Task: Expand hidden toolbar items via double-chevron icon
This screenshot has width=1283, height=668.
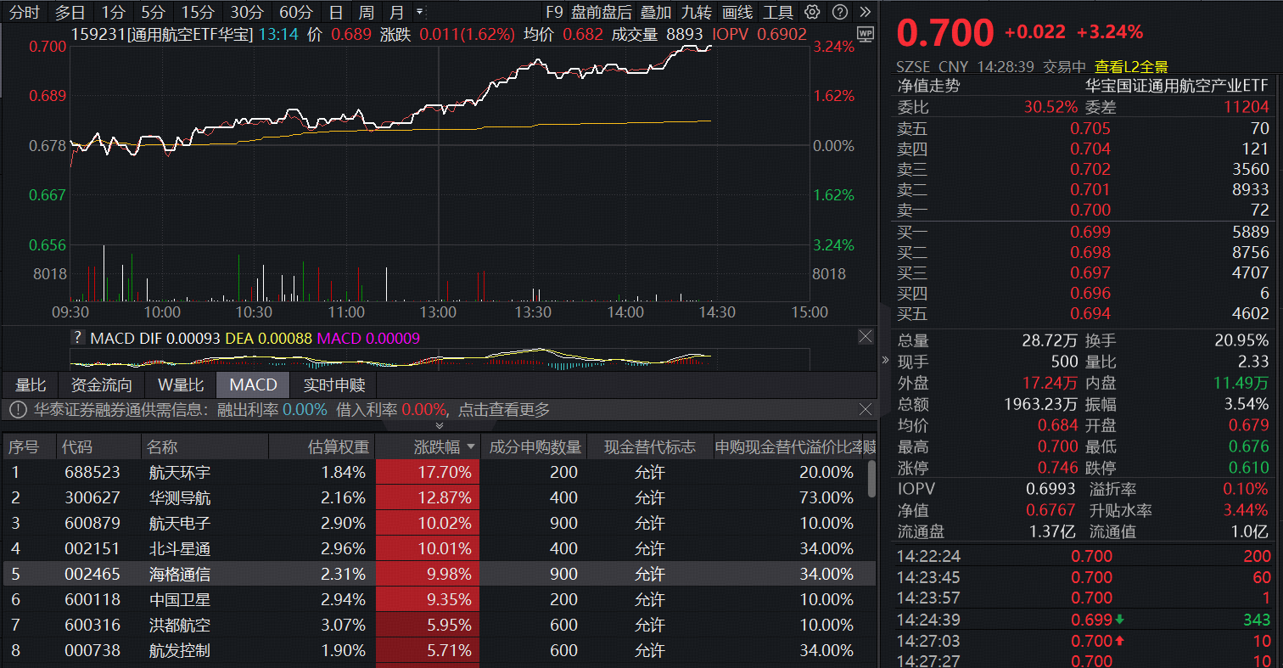Action: coord(865,12)
